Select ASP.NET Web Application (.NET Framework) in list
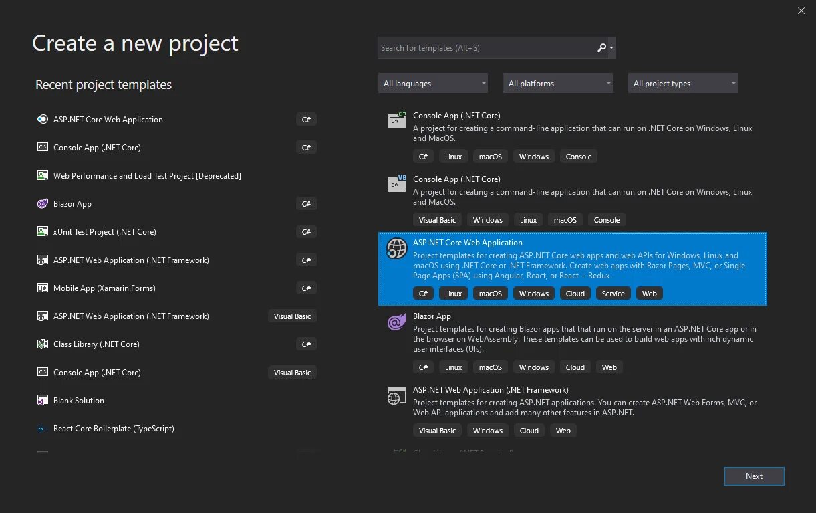 click(x=573, y=411)
